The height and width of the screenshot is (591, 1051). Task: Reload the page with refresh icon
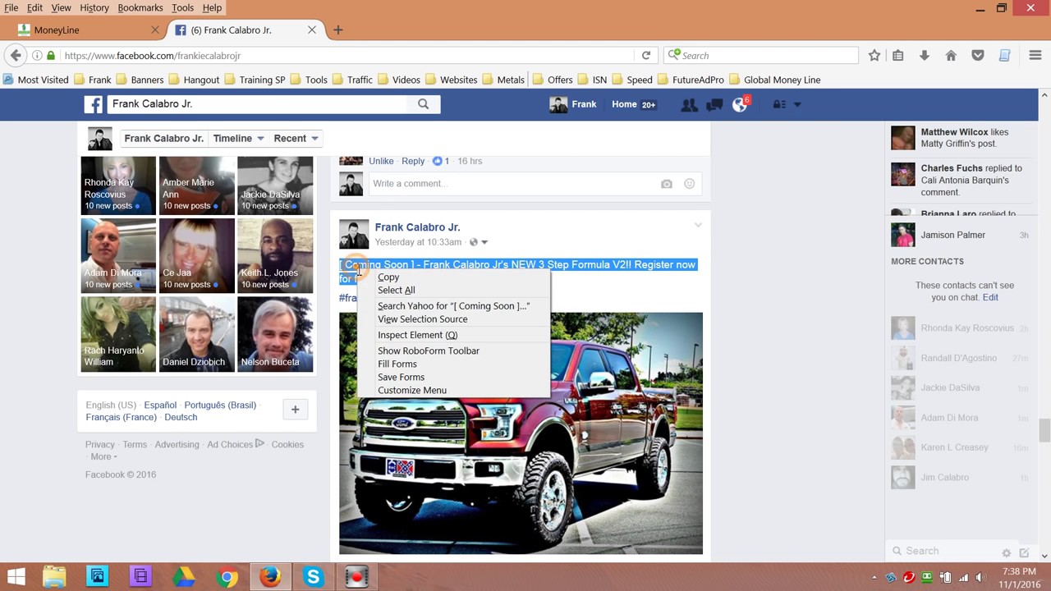pos(646,55)
